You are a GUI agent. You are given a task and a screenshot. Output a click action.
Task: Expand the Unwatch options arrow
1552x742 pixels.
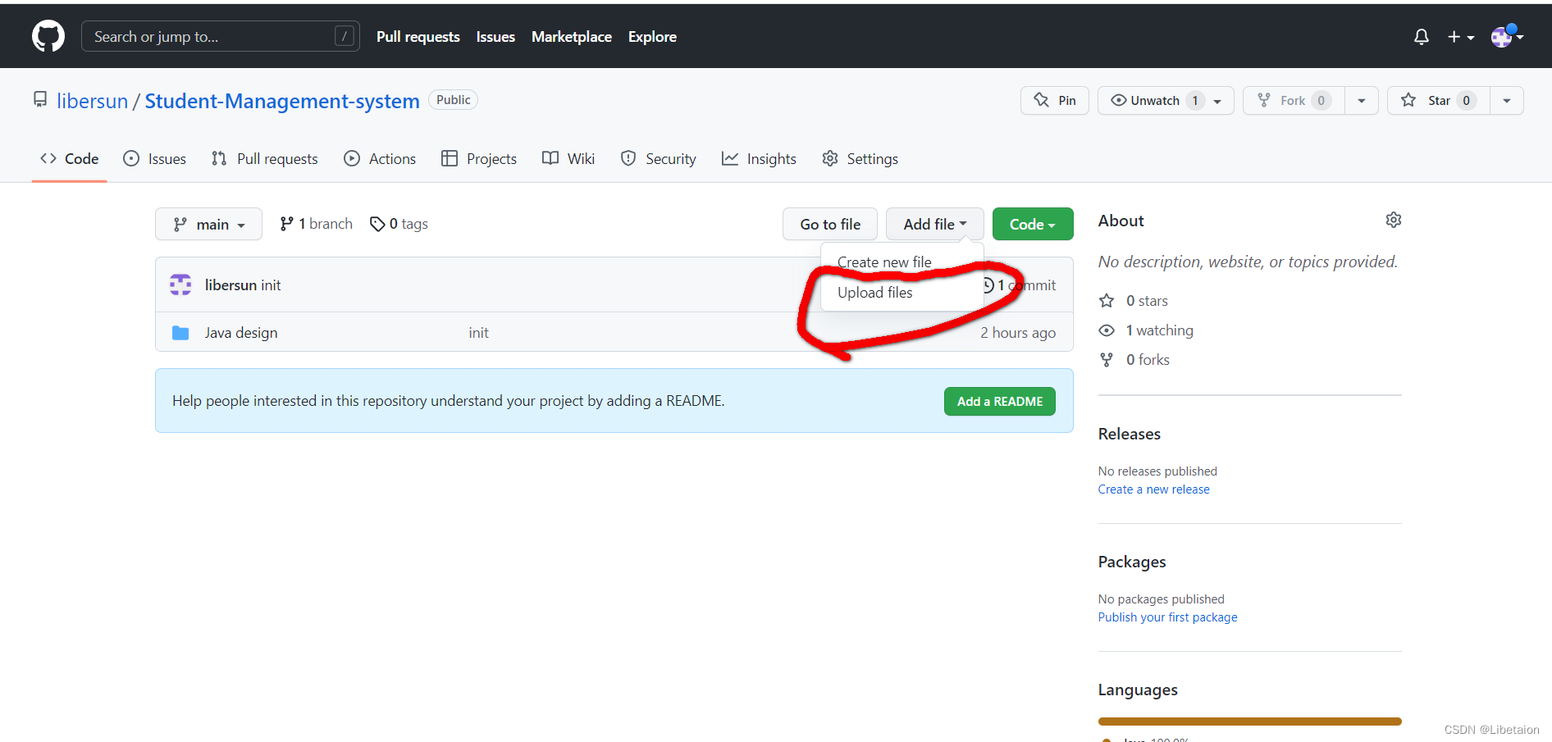click(1218, 101)
